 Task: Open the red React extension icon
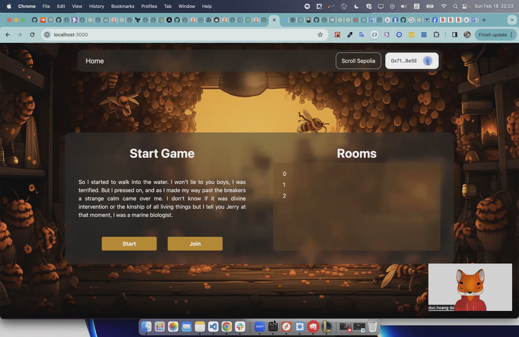337,35
